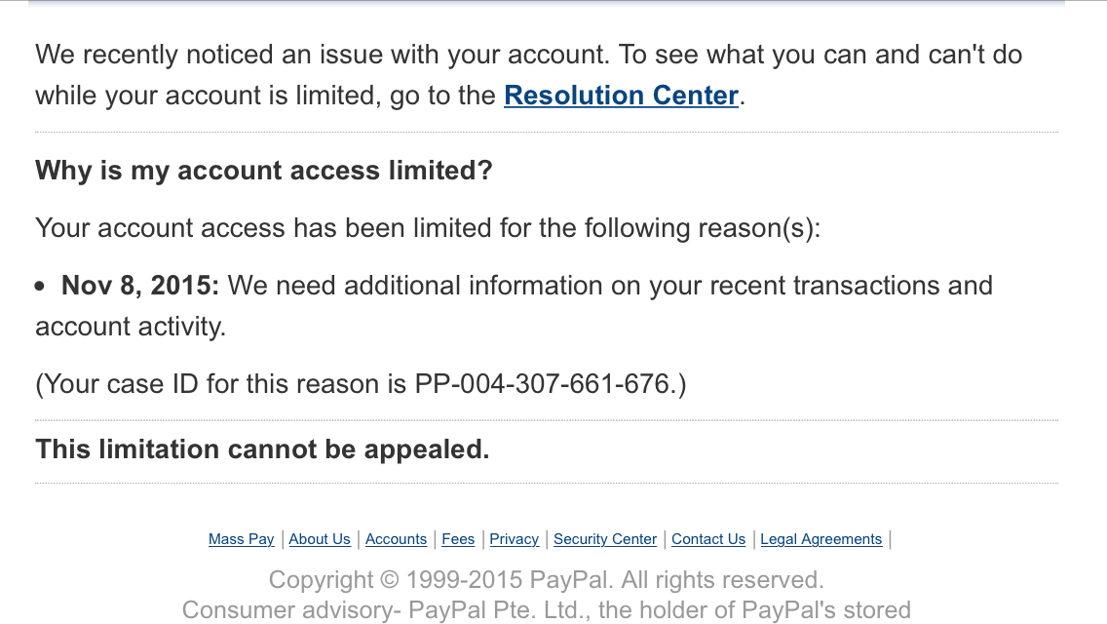Open the Mass Pay footer link
This screenshot has width=1107, height=624.
(241, 539)
